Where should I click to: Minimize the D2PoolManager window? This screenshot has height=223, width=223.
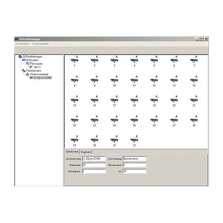pyautogui.click(x=197, y=39)
